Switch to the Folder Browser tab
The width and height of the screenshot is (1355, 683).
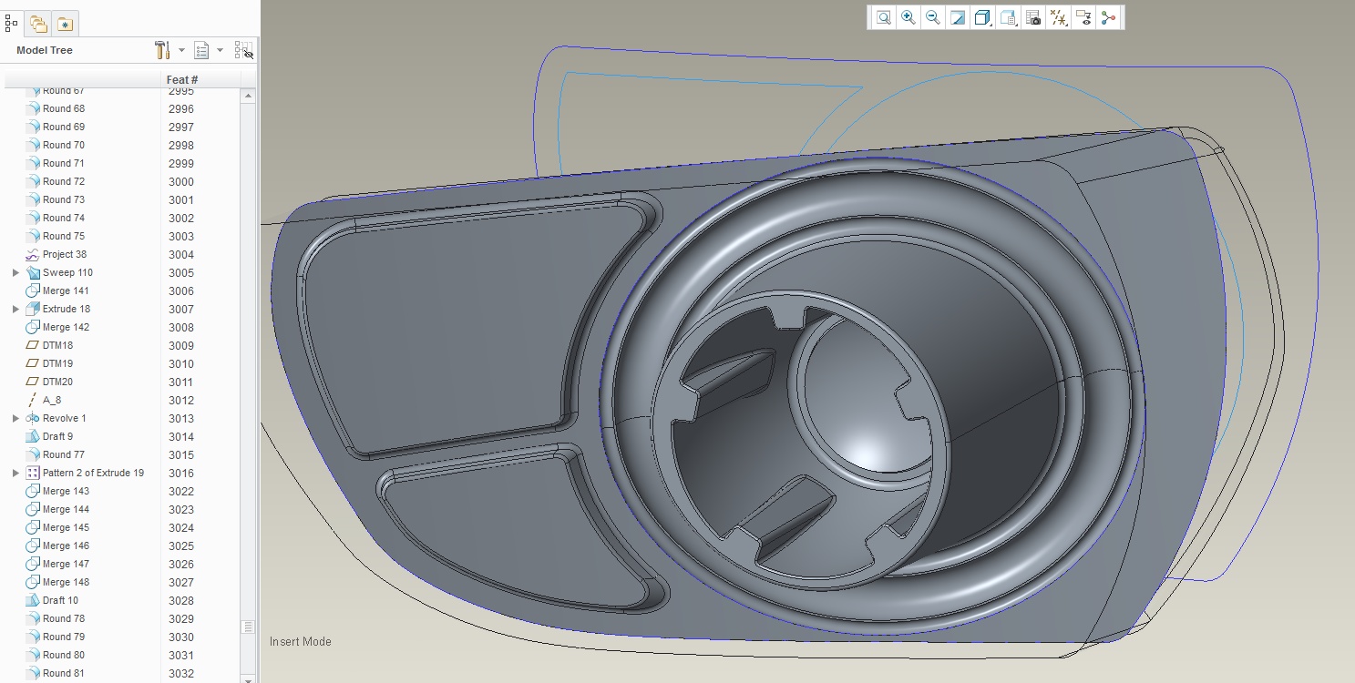tap(37, 24)
